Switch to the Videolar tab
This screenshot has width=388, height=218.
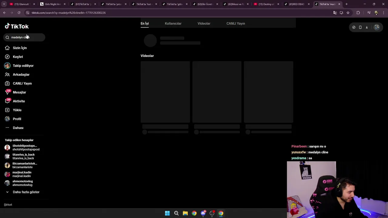tap(204, 23)
